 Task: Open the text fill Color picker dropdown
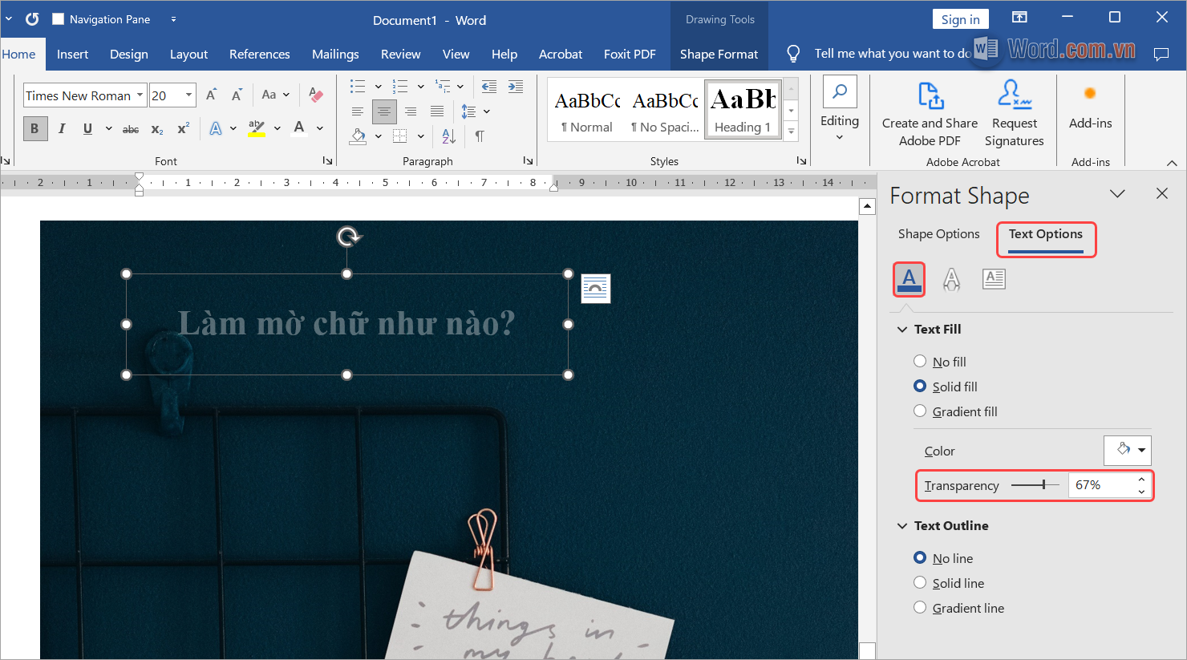[x=1128, y=451]
